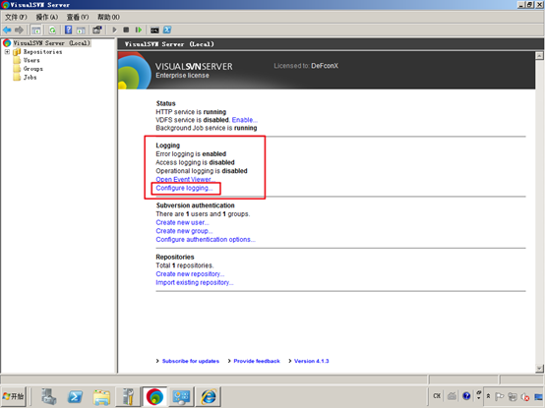This screenshot has height=408, width=545.
Task: Click the scroll up arrow of content pane
Action: click(x=539, y=56)
